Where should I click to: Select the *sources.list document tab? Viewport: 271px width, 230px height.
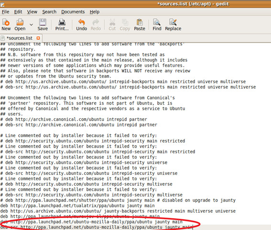21,38
